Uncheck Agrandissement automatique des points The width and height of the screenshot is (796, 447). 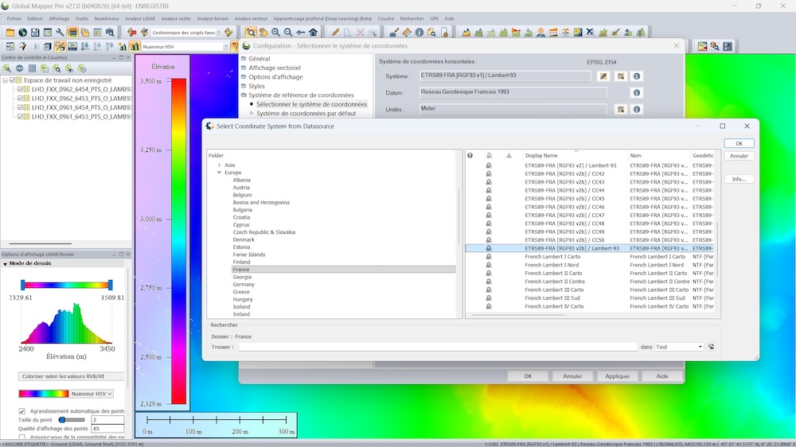[x=22, y=411]
